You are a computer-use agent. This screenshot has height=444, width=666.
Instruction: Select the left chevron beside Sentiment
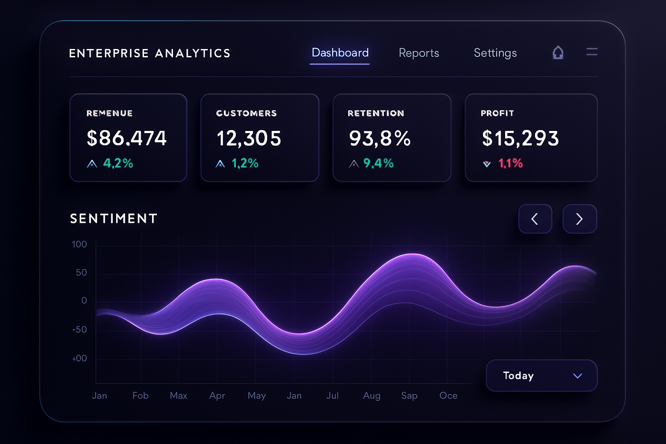(535, 219)
